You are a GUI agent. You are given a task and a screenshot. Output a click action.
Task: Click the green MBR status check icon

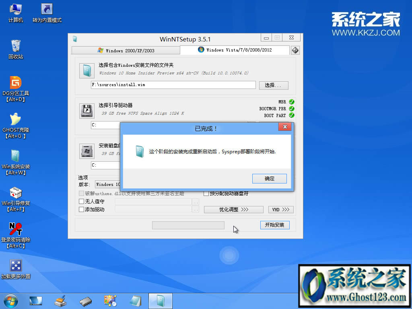point(291,102)
